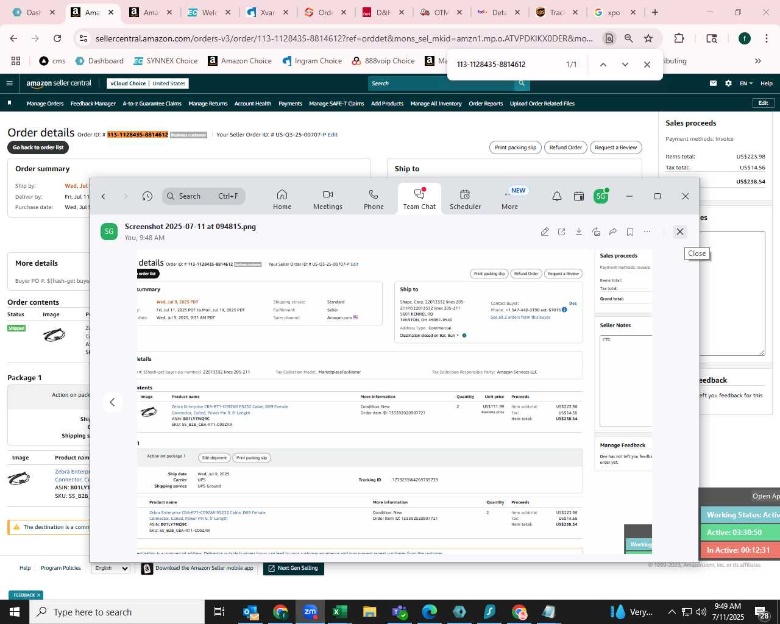The height and width of the screenshot is (624, 780).
Task: Open the Zoom calendar icon
Action: point(579,196)
